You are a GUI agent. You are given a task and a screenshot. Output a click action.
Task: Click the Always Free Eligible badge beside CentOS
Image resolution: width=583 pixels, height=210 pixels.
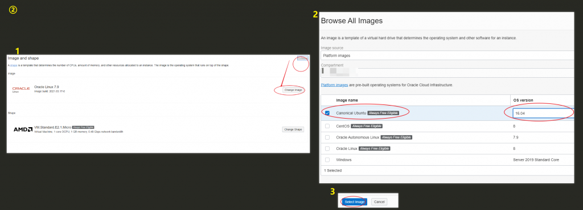(x=366, y=127)
